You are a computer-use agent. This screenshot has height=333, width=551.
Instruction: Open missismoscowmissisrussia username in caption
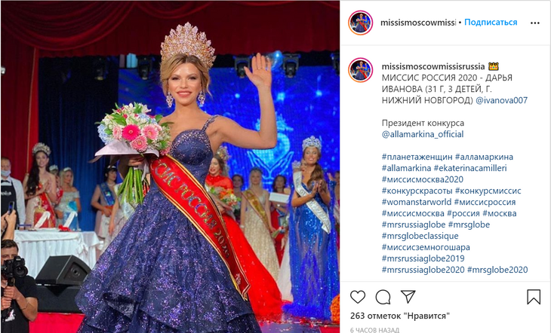click(x=433, y=66)
